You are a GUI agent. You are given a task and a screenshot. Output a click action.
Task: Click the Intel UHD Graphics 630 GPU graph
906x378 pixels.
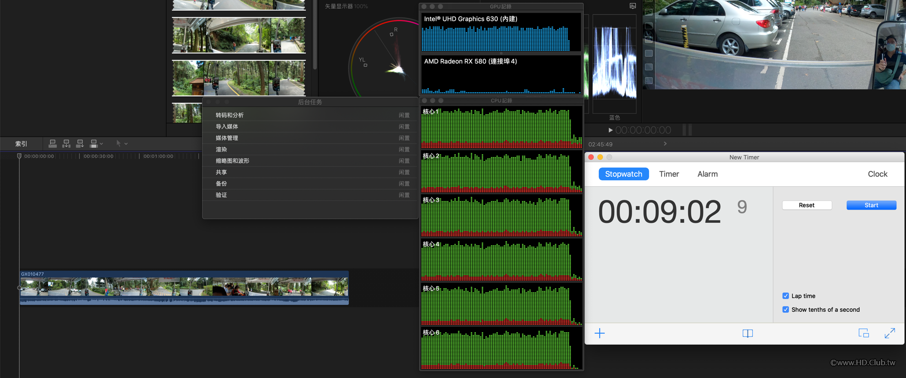[x=501, y=31]
